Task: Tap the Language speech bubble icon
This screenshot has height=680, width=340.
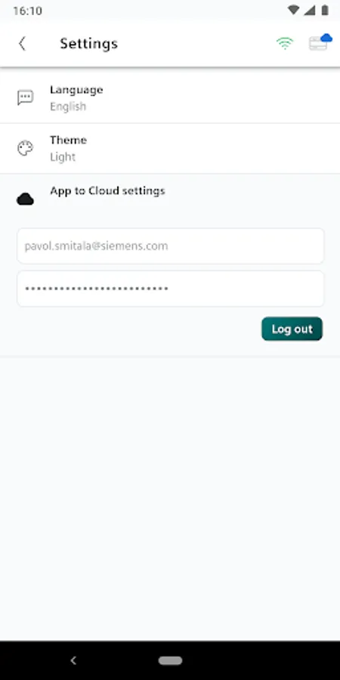Action: pyautogui.click(x=25, y=97)
